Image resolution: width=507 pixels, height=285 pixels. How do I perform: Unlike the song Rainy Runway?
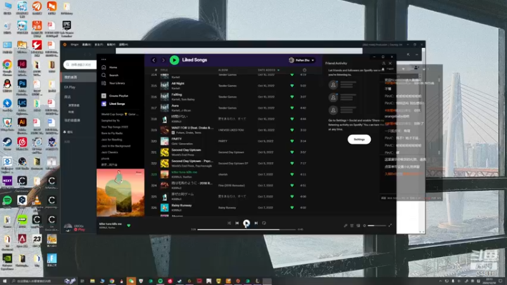pyautogui.click(x=292, y=208)
